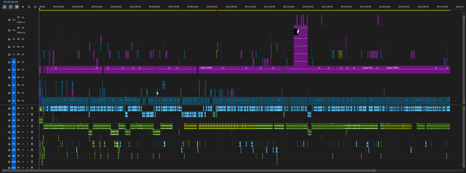Toggle track targeting for V6
Screen dimensions: 466x173
click(x=14, y=62)
